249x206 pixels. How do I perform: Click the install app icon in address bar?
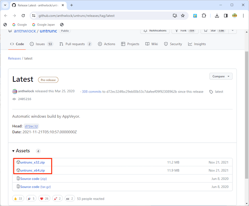point(175,16)
